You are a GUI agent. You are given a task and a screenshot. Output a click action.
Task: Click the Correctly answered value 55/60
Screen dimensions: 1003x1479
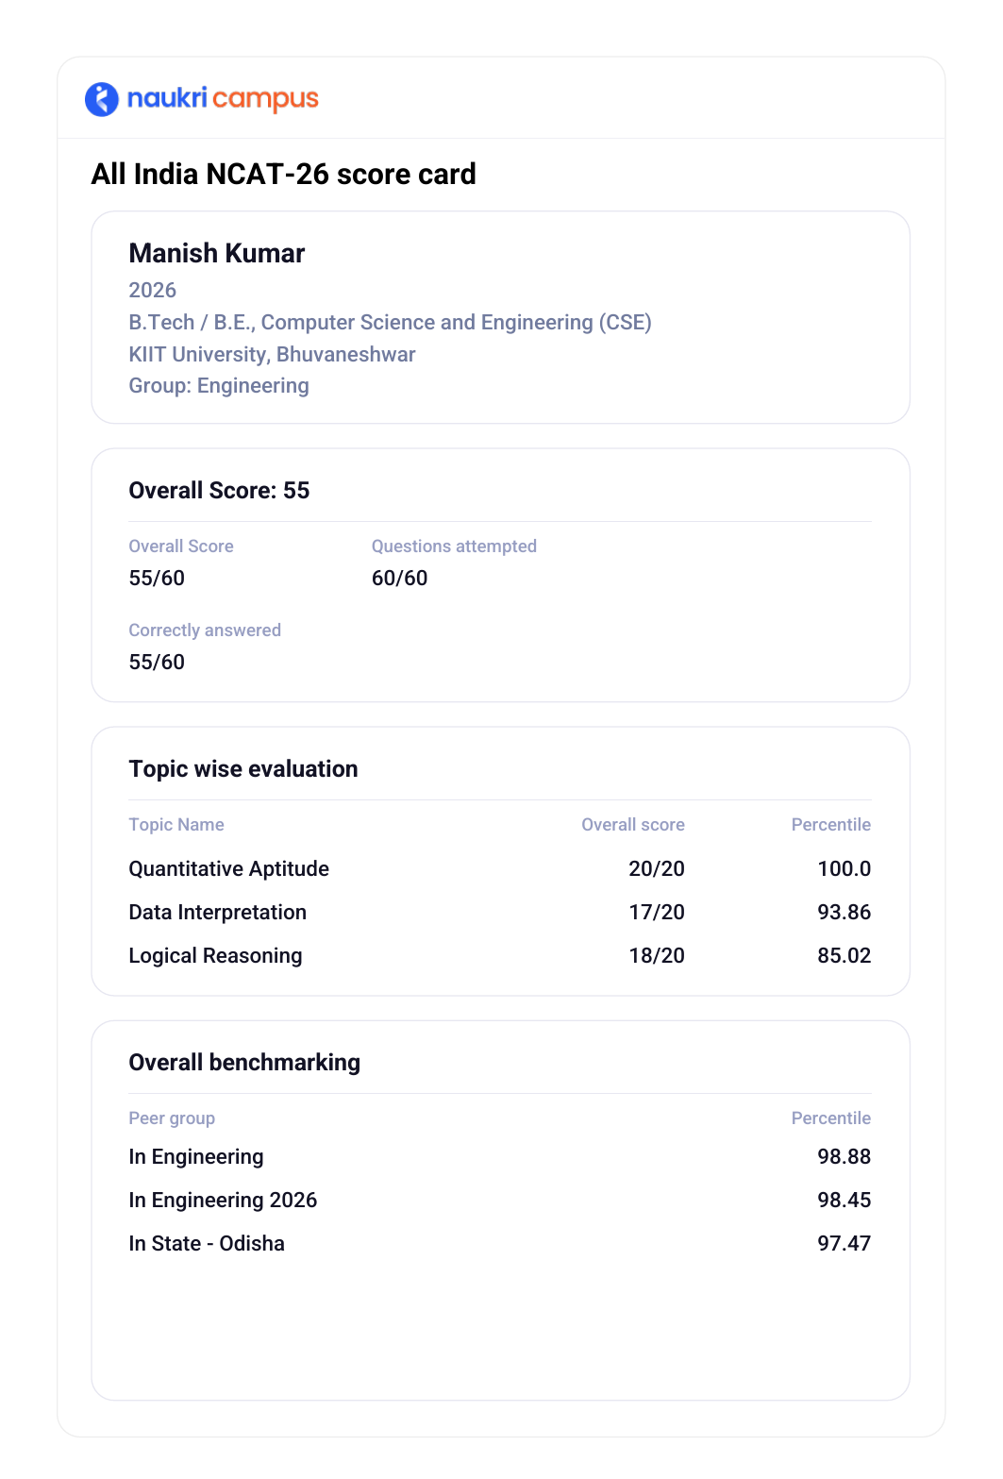157,662
